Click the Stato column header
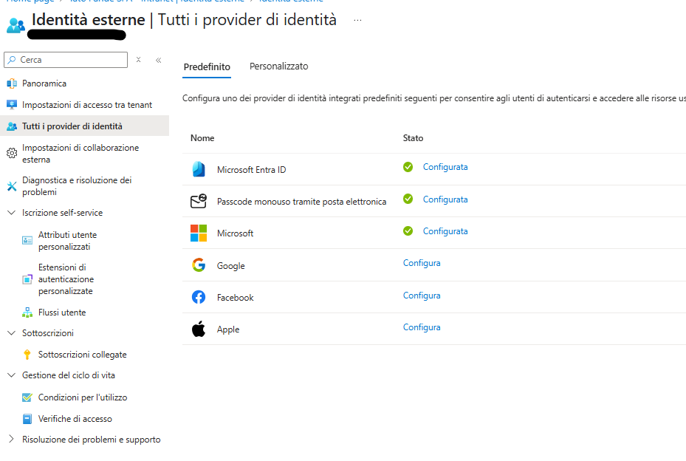 click(413, 138)
